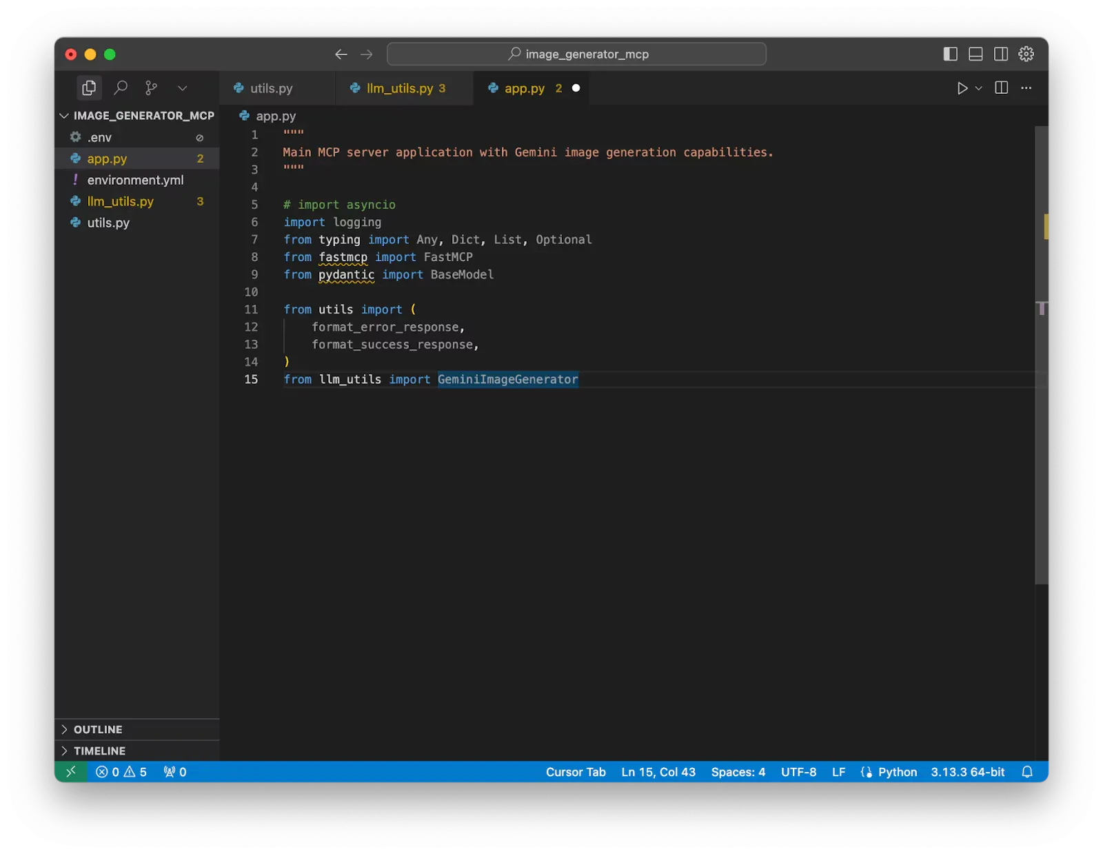The image size is (1103, 854).
Task: Click the unsaved dot on app.py tab
Action: [x=576, y=88]
